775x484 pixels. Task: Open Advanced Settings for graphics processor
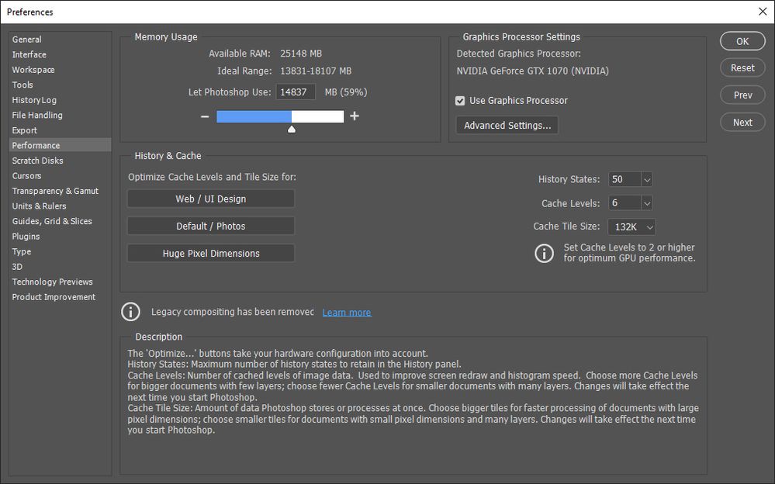pos(507,126)
